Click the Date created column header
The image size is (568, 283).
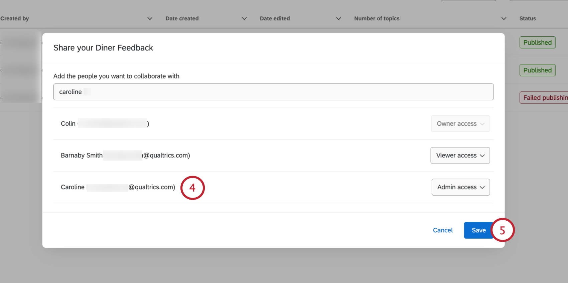182,19
